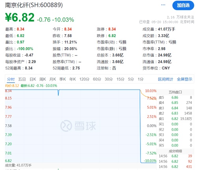Switch to 30分 interval
The height and width of the screenshot is (170, 197).
point(109,79)
